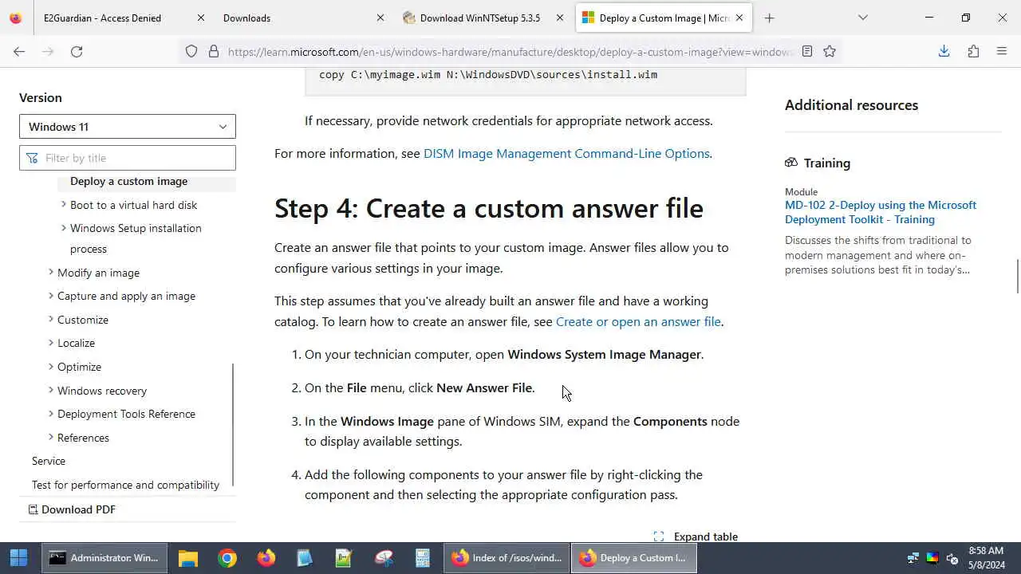Click the copy C:\myimage.wim code line
The height and width of the screenshot is (574, 1021).
(488, 74)
